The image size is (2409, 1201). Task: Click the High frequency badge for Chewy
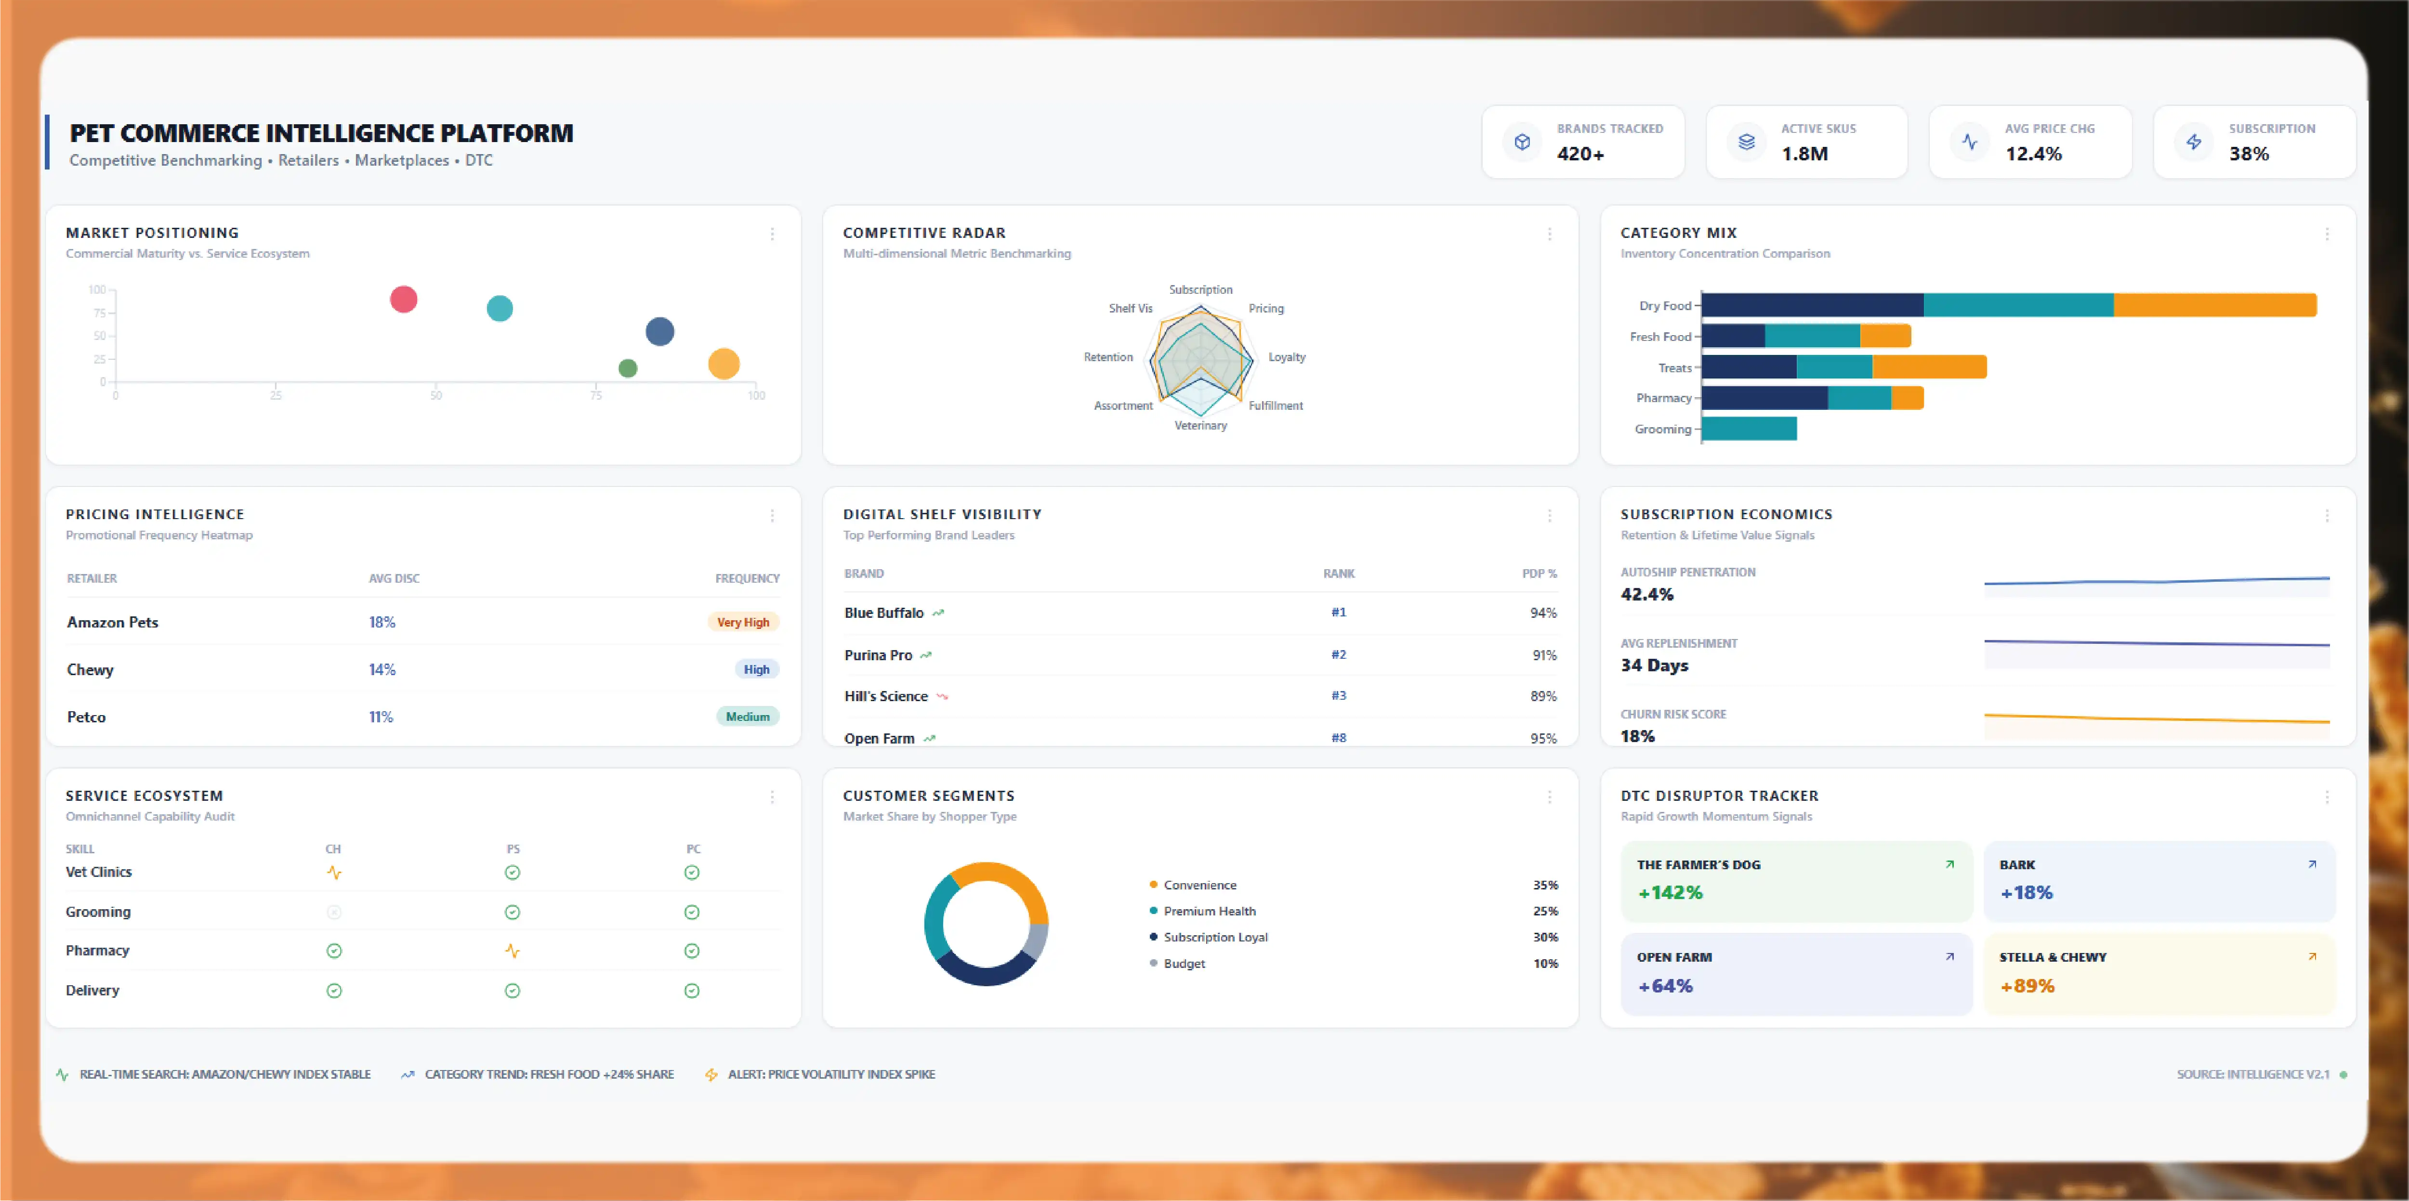757,669
